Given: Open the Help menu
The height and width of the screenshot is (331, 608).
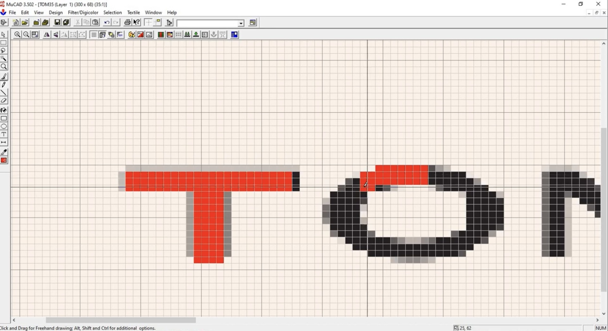Looking at the screenshot, I should 172,13.
